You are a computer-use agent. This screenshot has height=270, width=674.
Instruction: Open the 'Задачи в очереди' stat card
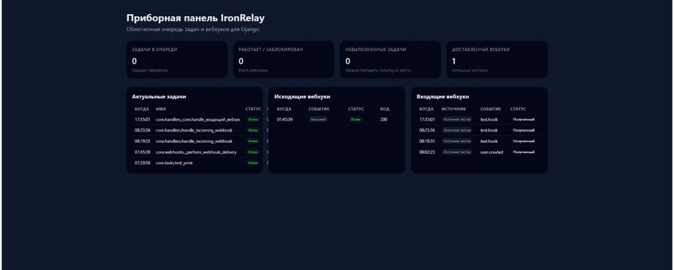176,60
